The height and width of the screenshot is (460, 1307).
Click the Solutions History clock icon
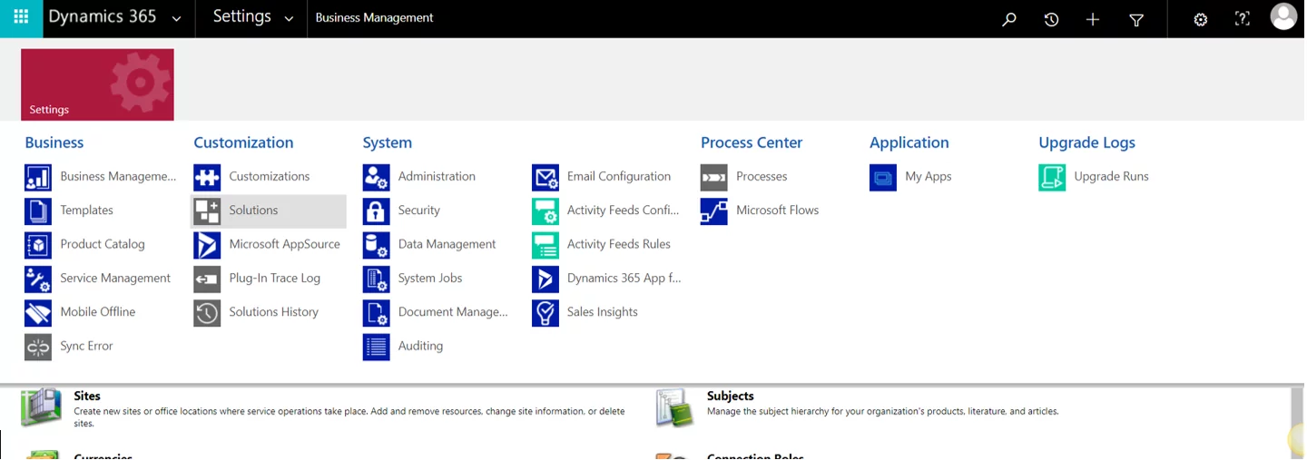pos(207,312)
